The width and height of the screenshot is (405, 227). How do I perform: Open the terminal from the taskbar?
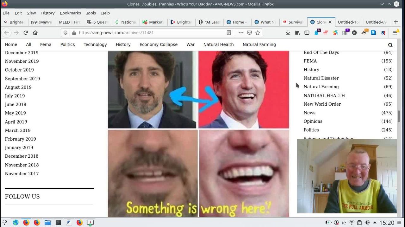click(x=58, y=223)
